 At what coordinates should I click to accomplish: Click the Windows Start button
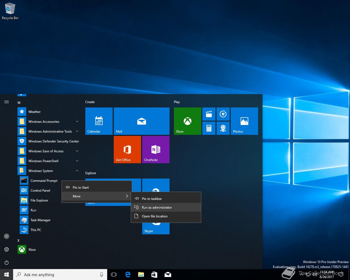(x=7, y=275)
